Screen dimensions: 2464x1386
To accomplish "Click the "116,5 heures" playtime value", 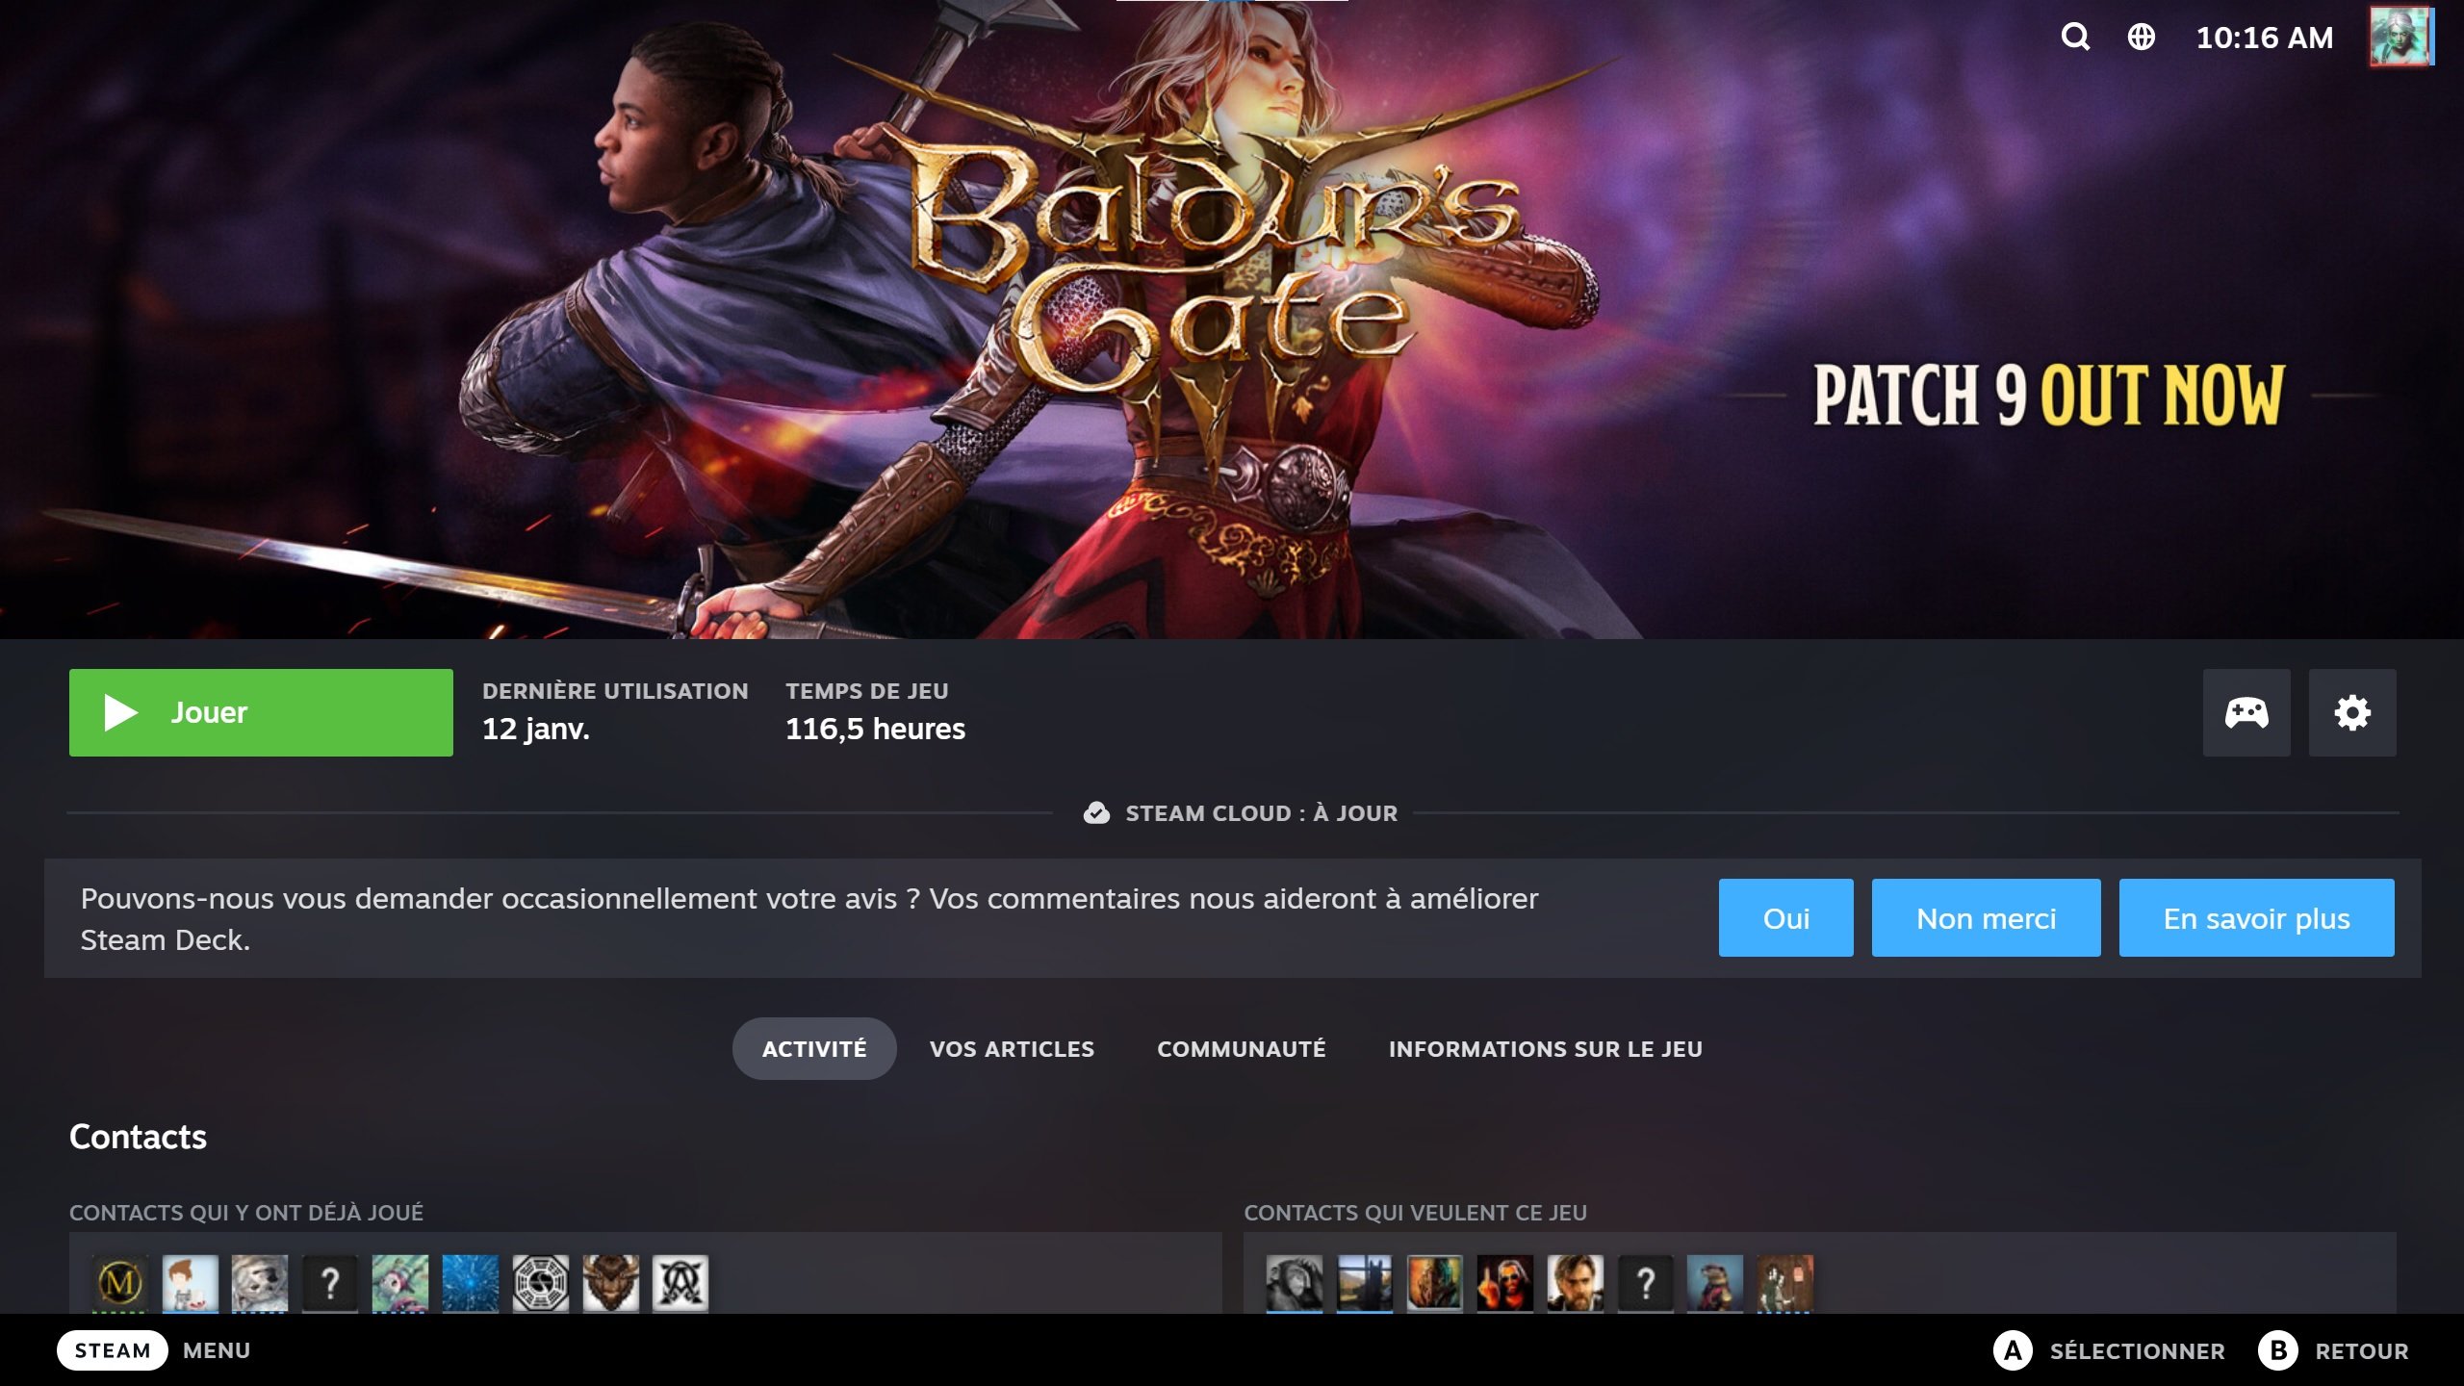I will click(875, 729).
